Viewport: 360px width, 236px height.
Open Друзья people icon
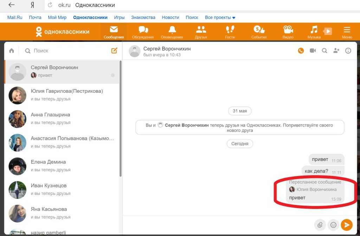201,32
